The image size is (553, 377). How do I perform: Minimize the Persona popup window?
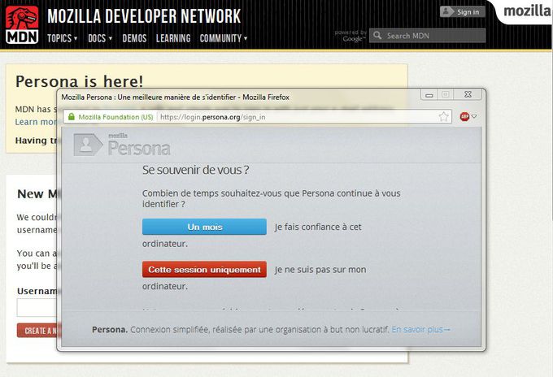[x=429, y=94]
